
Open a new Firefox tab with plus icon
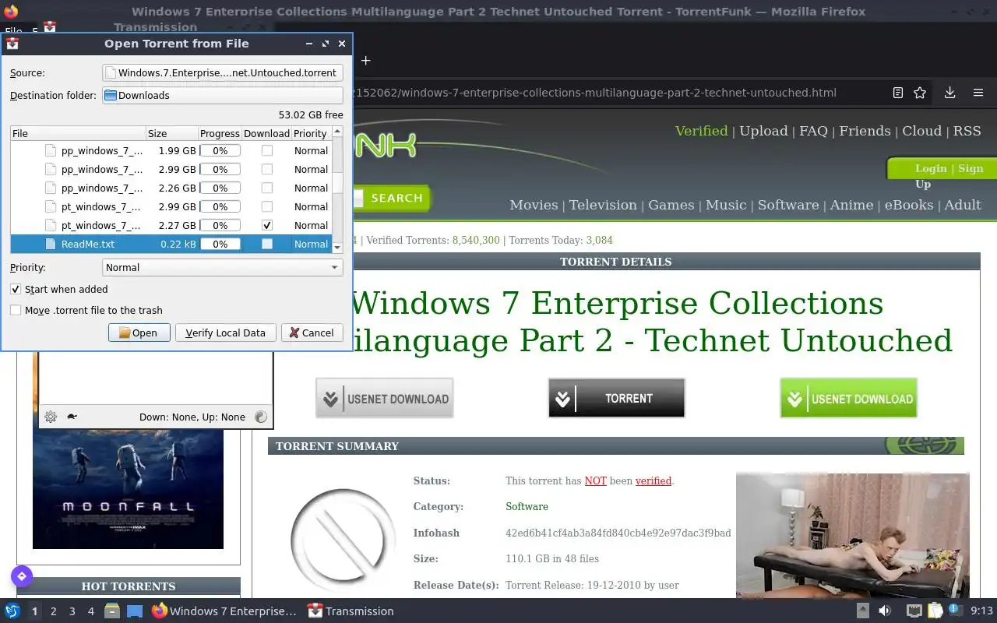pyautogui.click(x=365, y=60)
